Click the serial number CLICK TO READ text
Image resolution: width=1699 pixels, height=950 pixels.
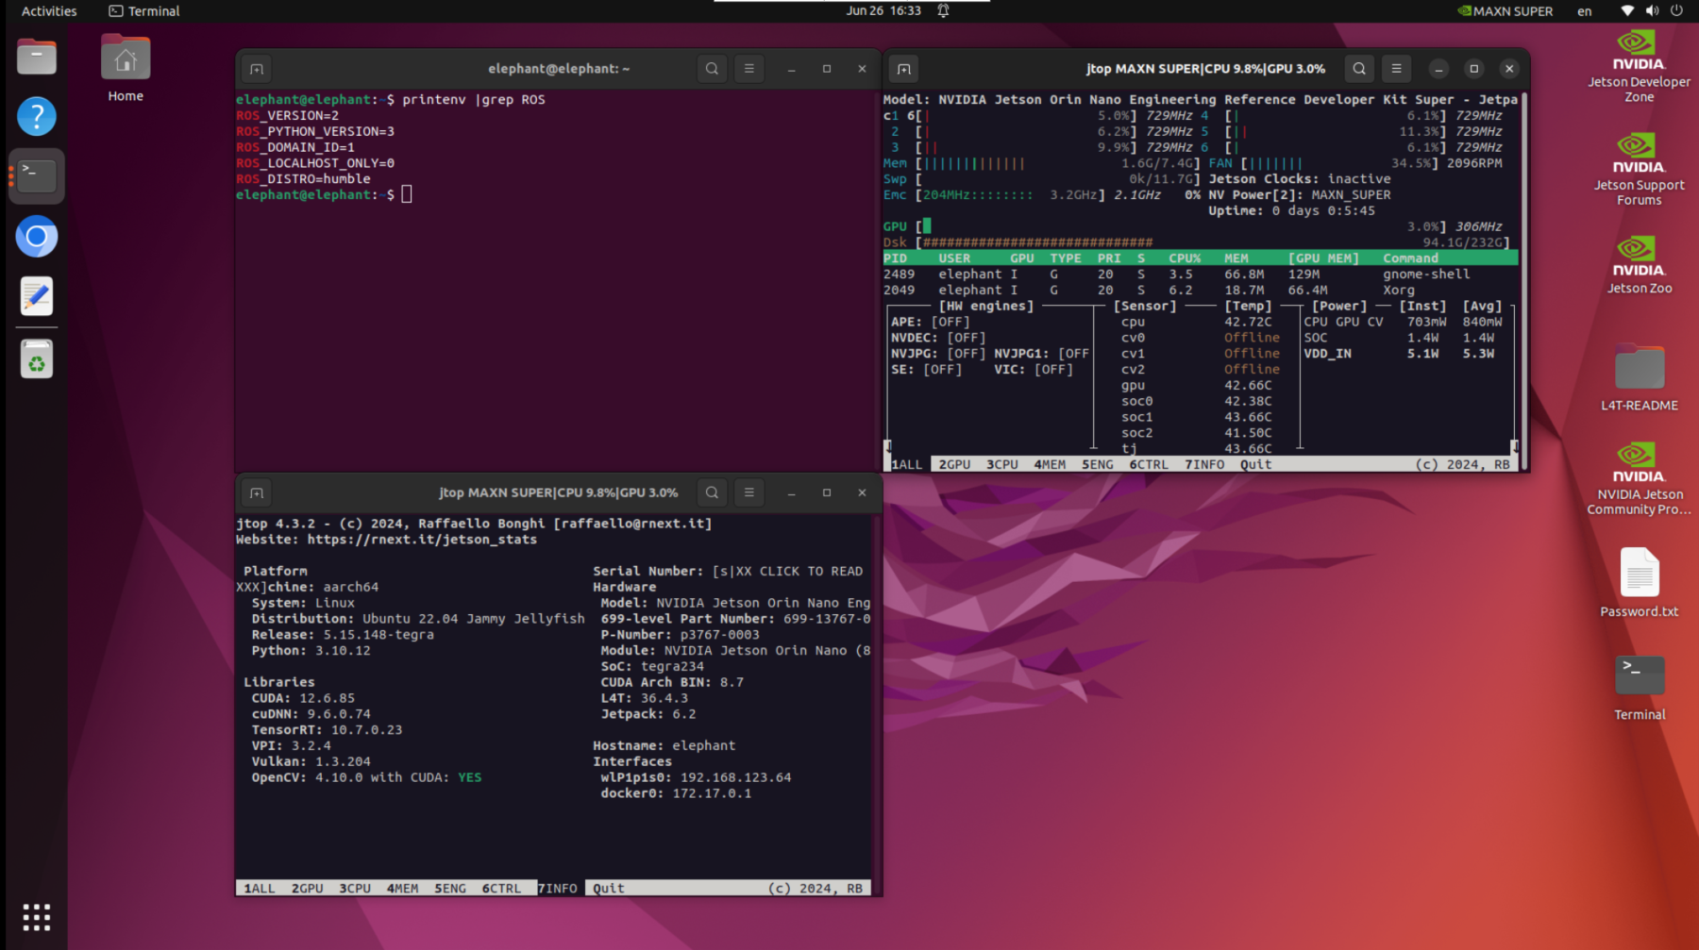coord(787,571)
